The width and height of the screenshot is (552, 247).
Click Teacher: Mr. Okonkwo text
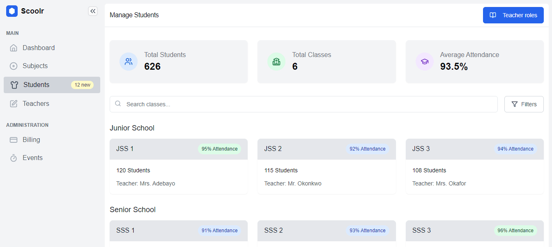click(293, 183)
